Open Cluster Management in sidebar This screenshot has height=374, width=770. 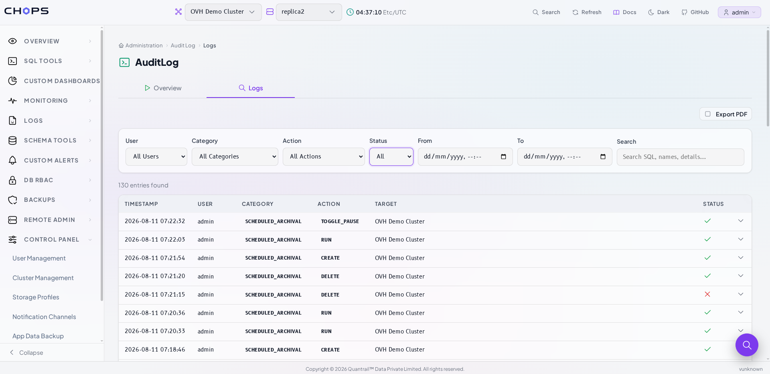click(43, 278)
